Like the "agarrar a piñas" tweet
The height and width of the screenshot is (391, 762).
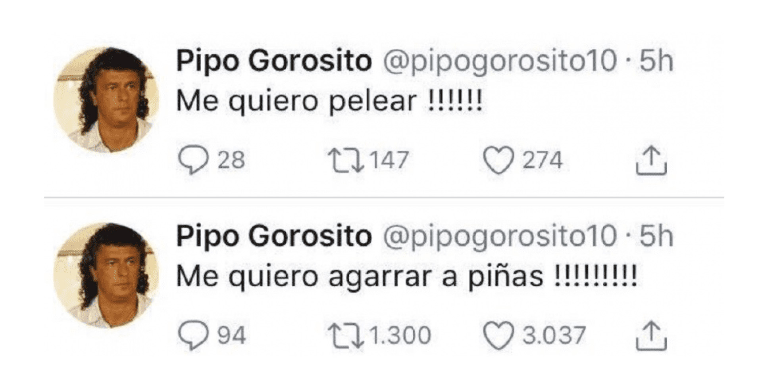tap(499, 335)
